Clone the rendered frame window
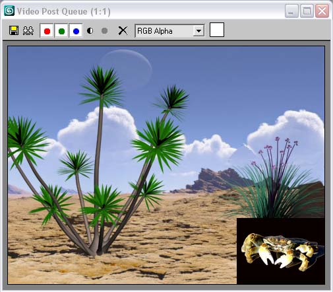Image resolution: width=333 pixels, height=292 pixels. [x=28, y=31]
